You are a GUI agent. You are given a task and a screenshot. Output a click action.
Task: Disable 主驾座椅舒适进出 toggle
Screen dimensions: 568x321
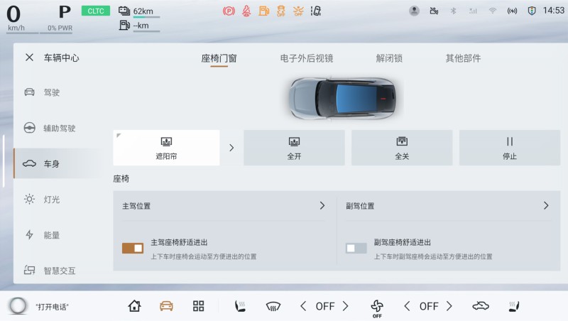click(133, 248)
